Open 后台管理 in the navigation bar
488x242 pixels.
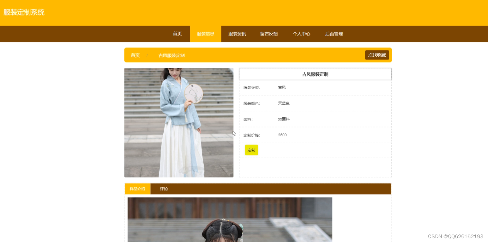334,34
